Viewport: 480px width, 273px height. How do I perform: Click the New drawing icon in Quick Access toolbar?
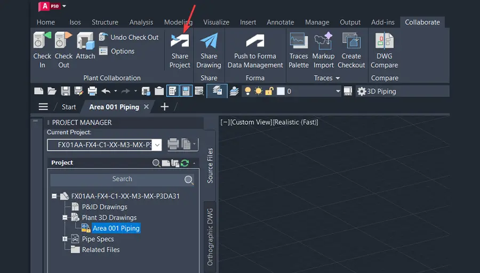click(x=38, y=91)
